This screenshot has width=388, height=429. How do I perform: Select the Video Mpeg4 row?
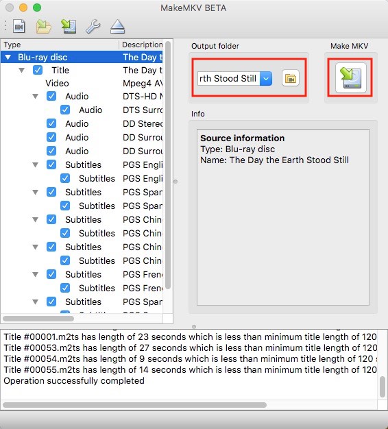coord(82,83)
